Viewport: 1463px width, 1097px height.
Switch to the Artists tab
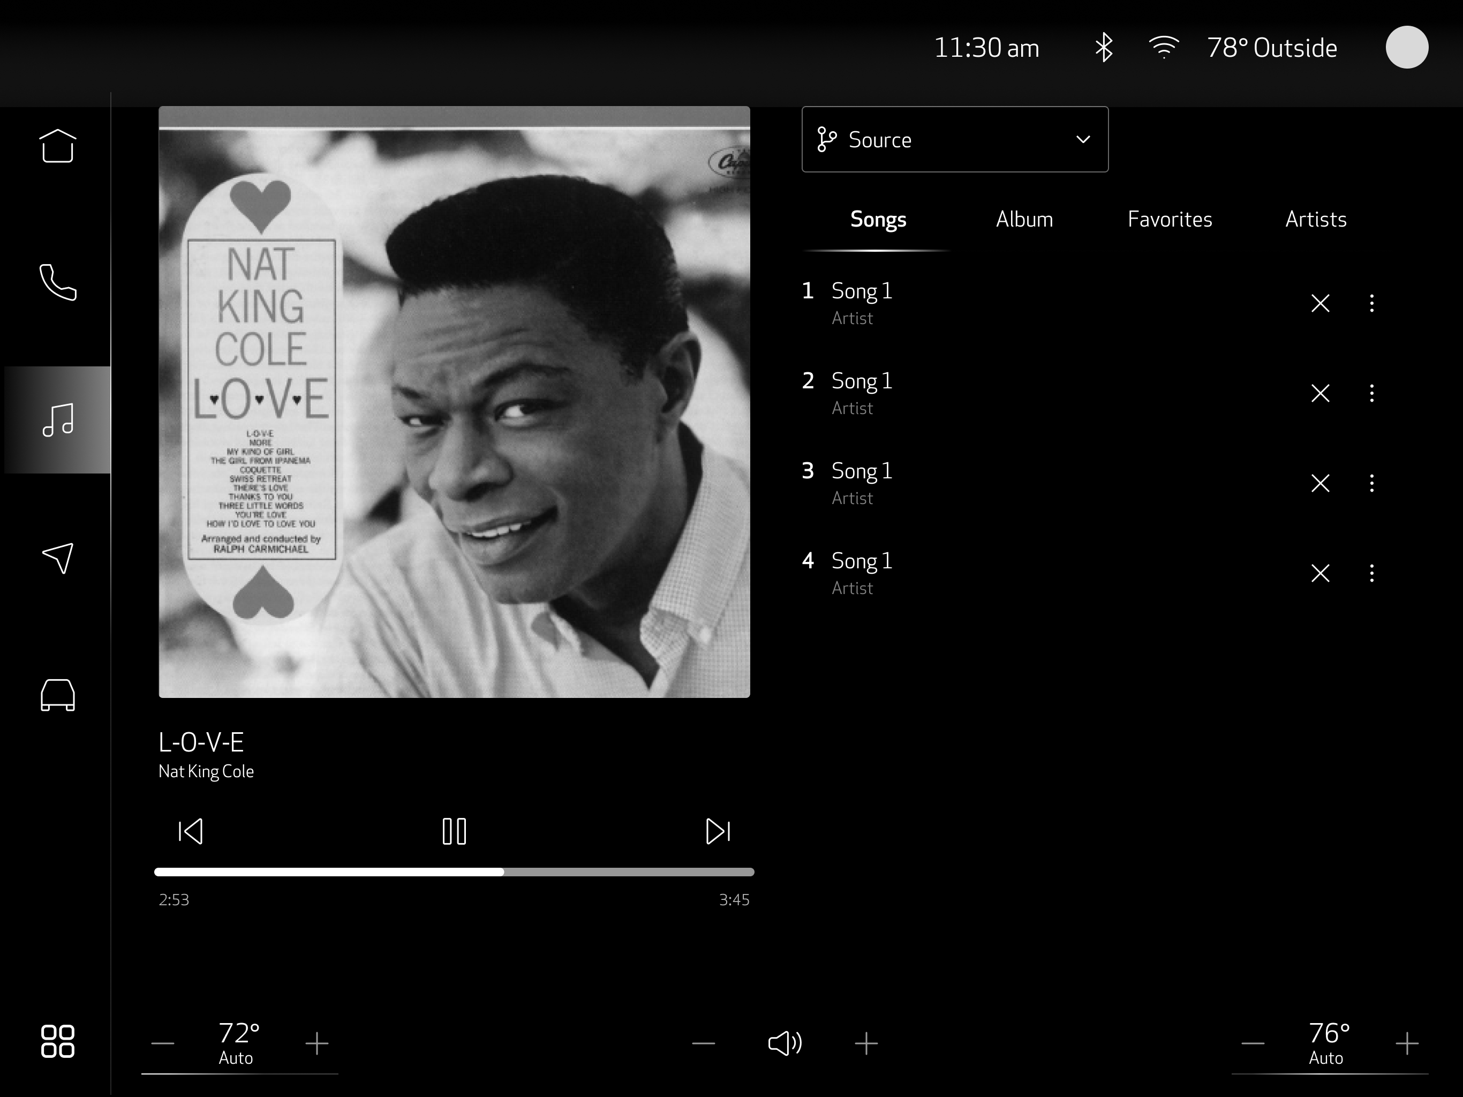(1316, 220)
